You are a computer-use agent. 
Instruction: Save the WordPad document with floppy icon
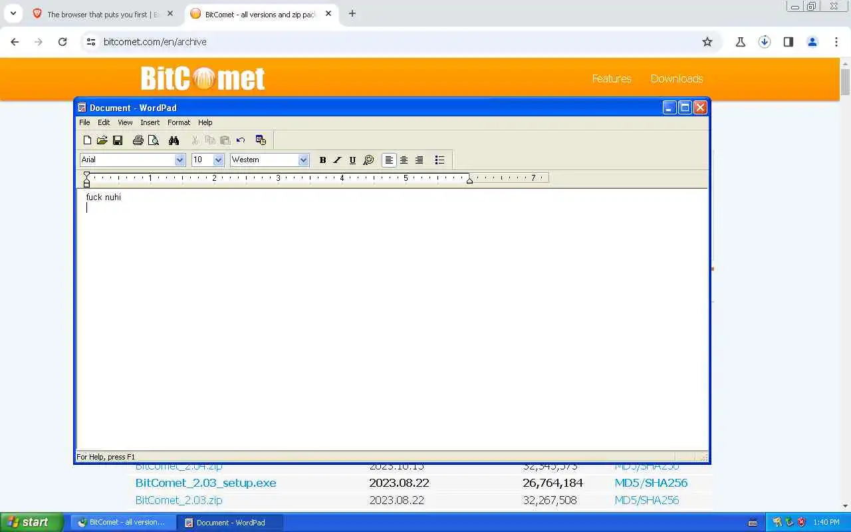[x=118, y=140]
